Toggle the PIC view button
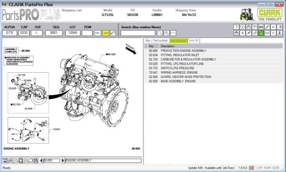Screen dimensions: 286x172 click(x=98, y=33)
